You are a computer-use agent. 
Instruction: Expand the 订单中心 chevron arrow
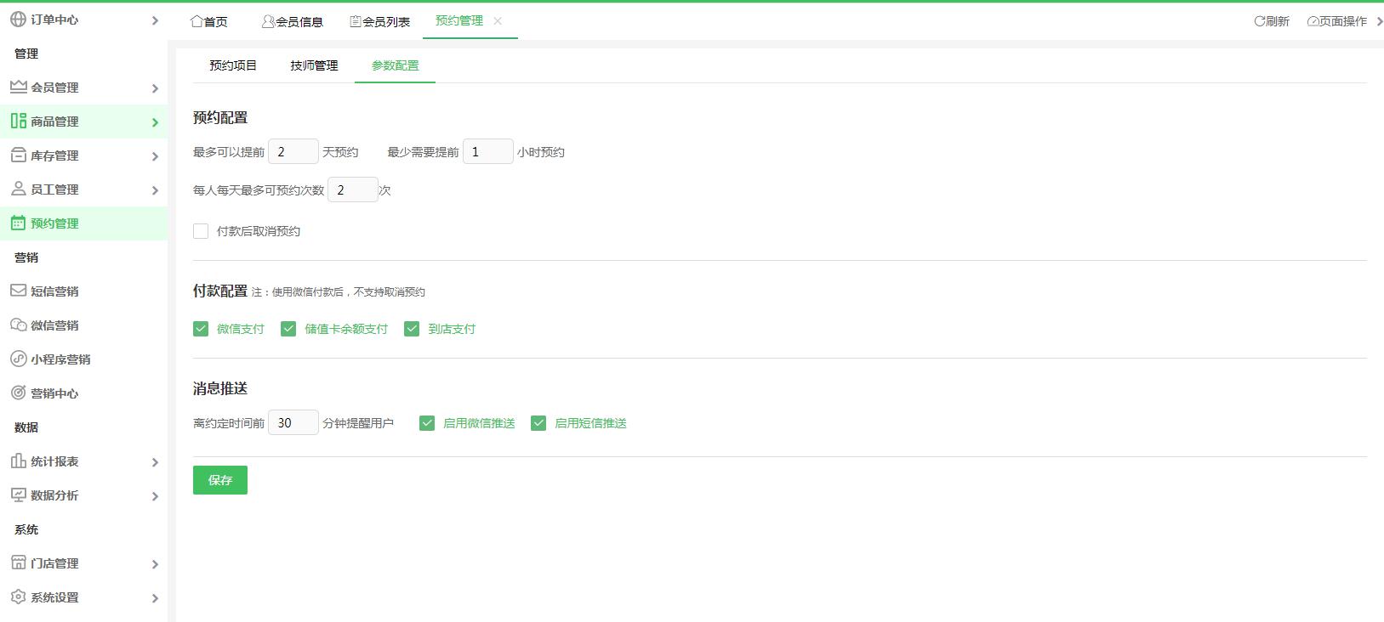(x=155, y=20)
